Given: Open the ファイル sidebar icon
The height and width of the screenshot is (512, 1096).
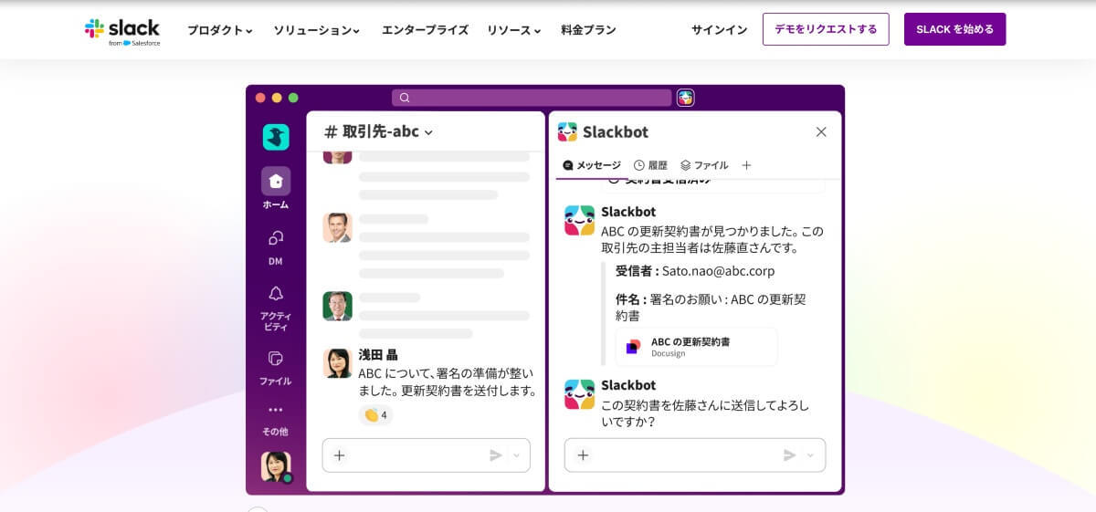Looking at the screenshot, I should pos(276,358).
